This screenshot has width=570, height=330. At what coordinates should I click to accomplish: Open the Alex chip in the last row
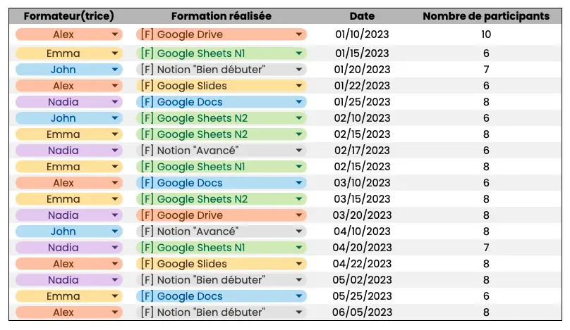[68, 312]
